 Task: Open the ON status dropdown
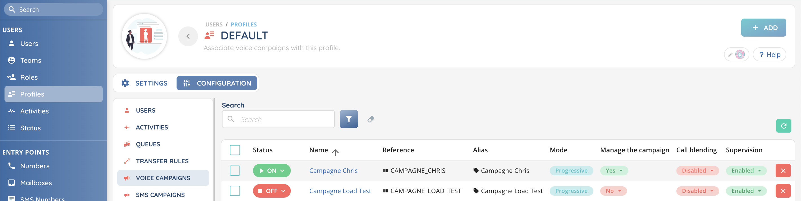pyautogui.click(x=271, y=171)
